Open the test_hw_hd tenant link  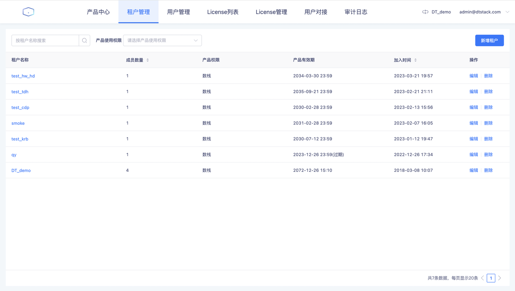[x=23, y=76]
